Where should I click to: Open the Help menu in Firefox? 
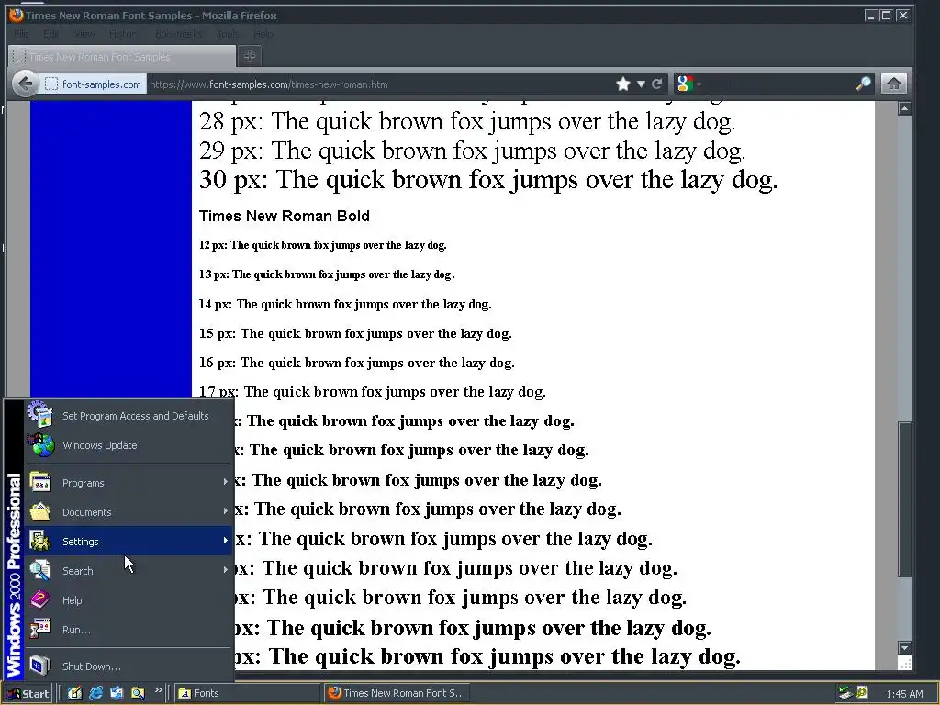click(263, 34)
